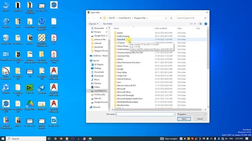Open the dialog Help button

pos(206,24)
